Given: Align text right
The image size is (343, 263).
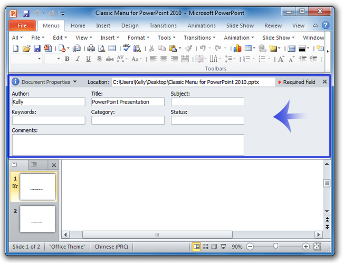Looking at the screenshot, I should [174, 59].
